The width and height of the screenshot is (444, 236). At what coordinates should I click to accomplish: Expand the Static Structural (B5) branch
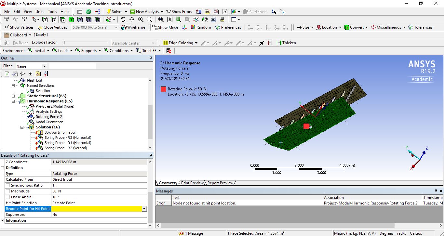[13, 96]
